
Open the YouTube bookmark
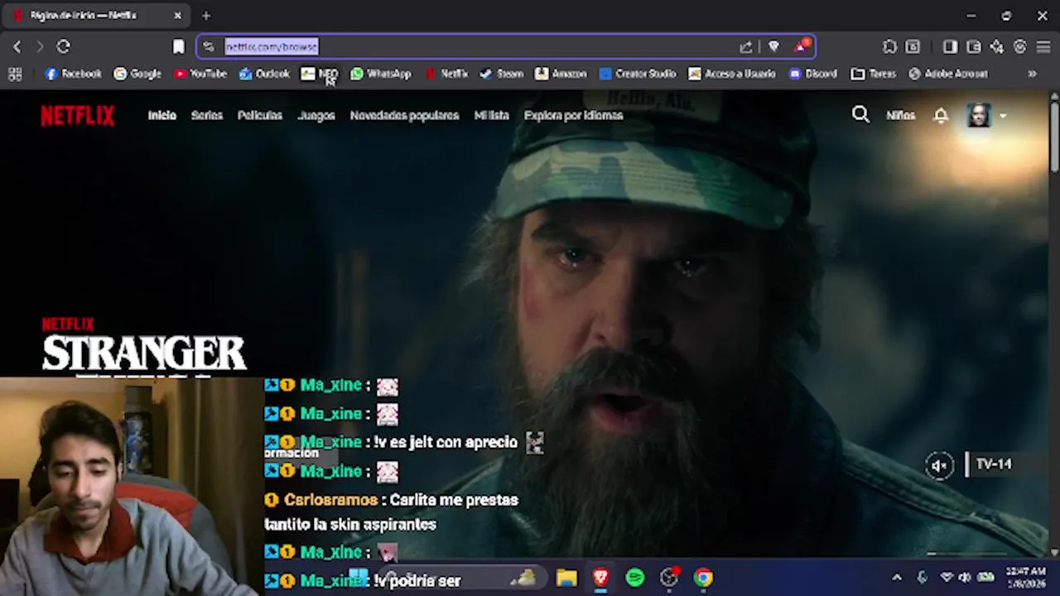(200, 74)
